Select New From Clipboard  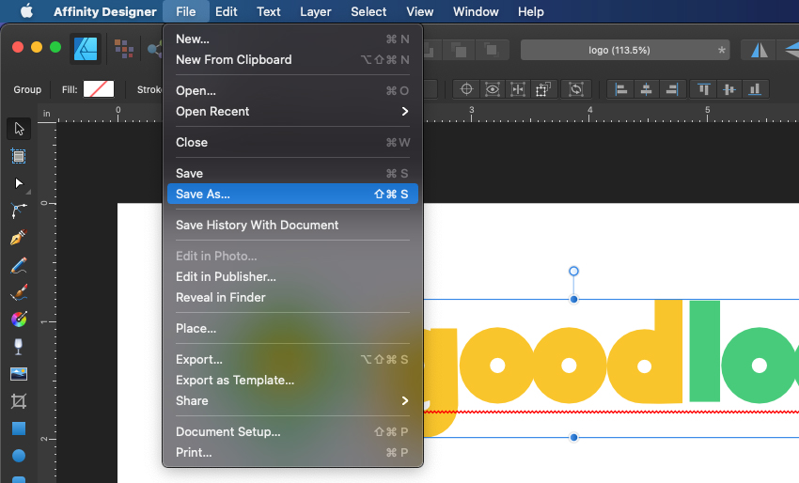[x=292, y=59]
